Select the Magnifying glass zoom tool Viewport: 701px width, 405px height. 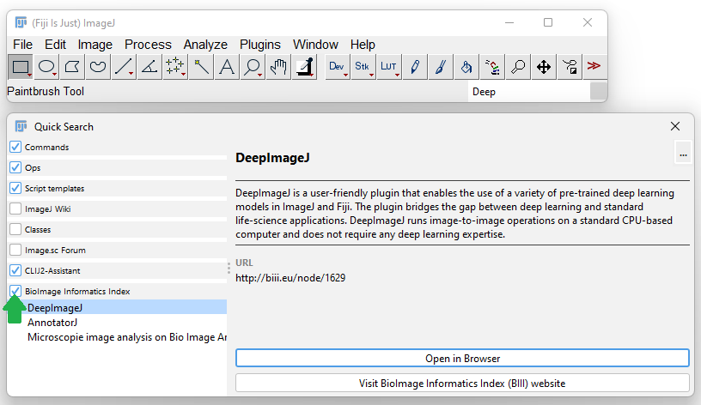tap(253, 67)
